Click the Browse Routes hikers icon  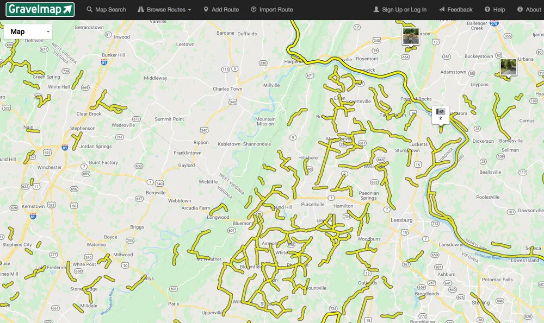[140, 9]
